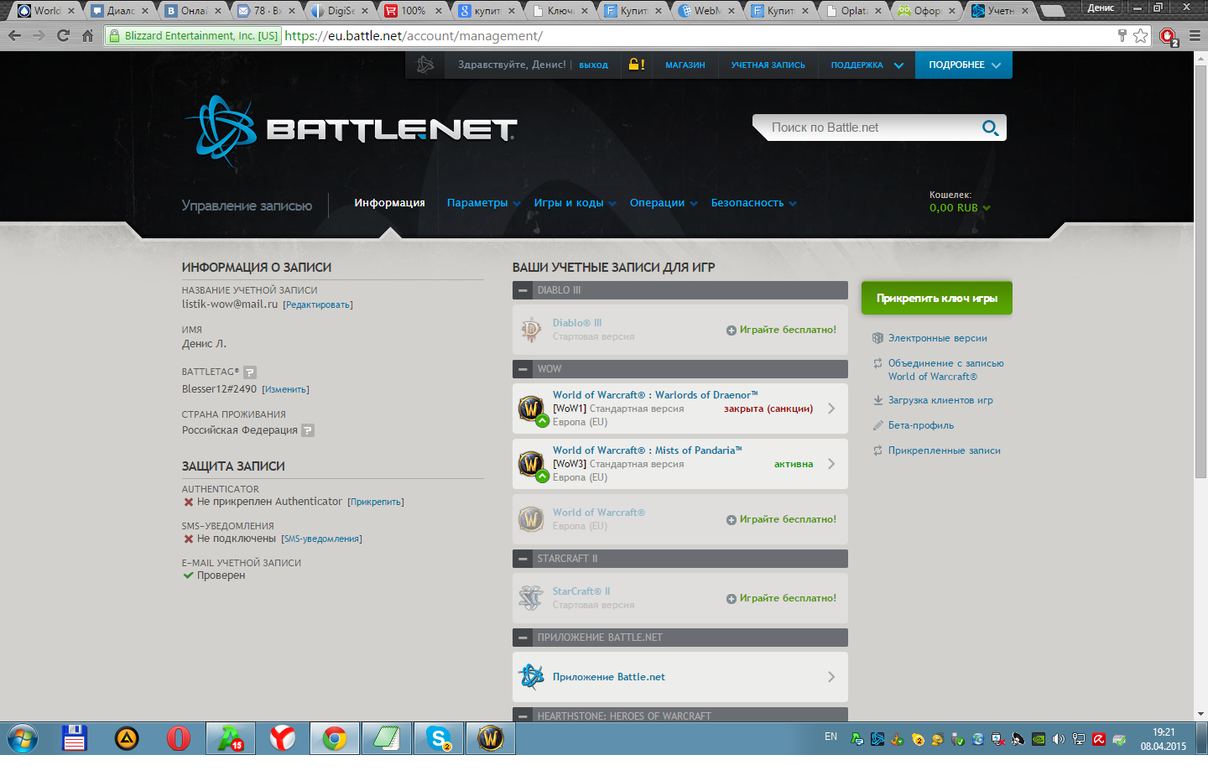This screenshot has height=781, width=1208.
Task: Click the red ad blocker extension icon
Action: 1168,36
